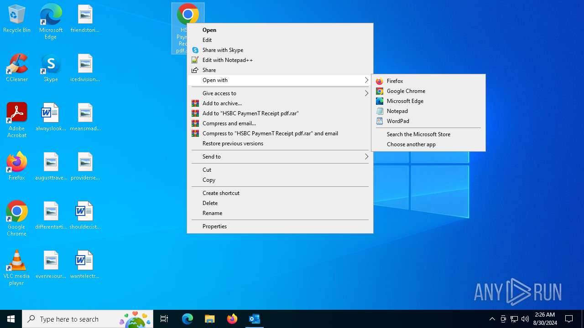Select Search the Microsoft Store

428,134
